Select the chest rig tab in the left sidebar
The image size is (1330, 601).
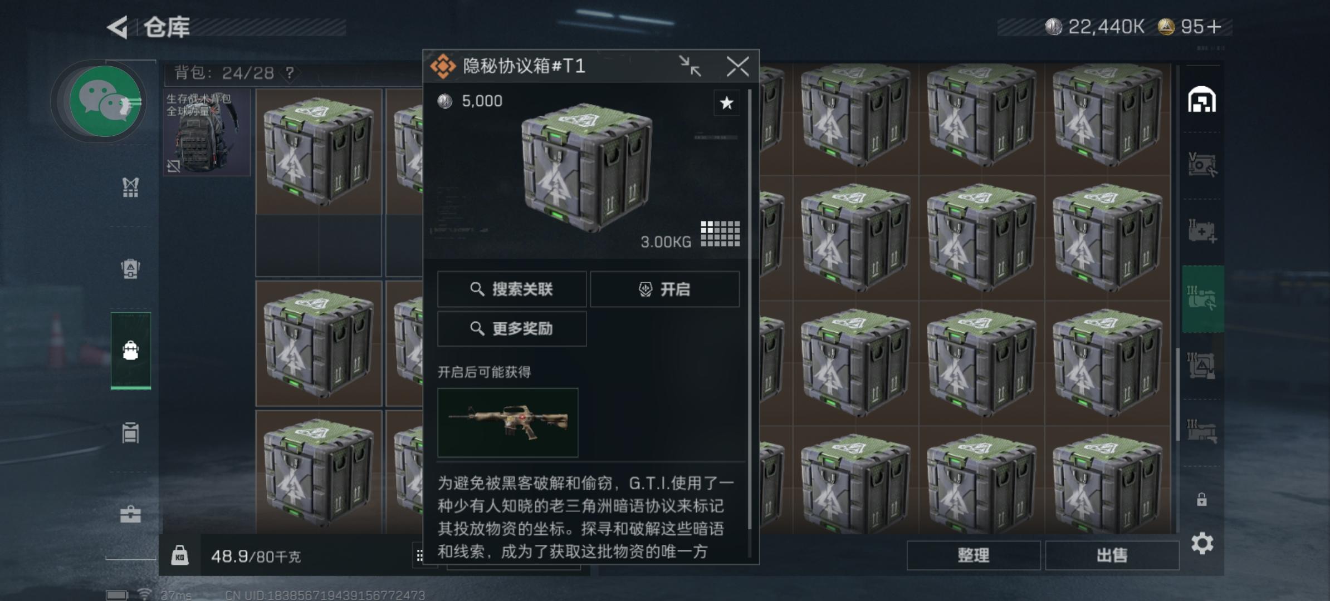pos(130,188)
